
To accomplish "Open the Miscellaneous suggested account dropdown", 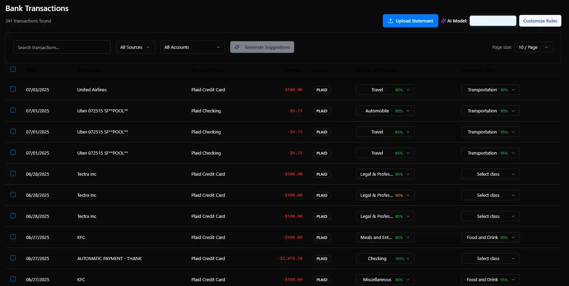I will click(385, 279).
